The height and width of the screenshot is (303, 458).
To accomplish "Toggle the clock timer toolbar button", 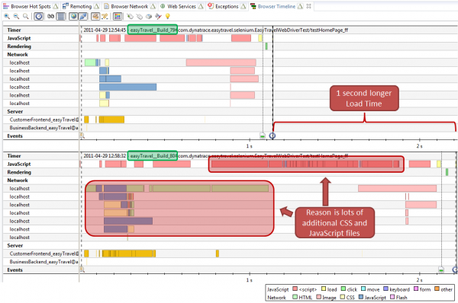I will (39, 16).
